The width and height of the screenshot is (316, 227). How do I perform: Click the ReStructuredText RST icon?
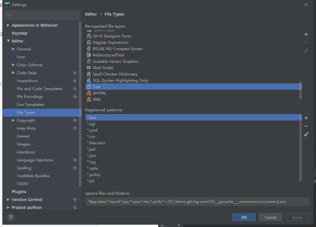[x=89, y=55]
